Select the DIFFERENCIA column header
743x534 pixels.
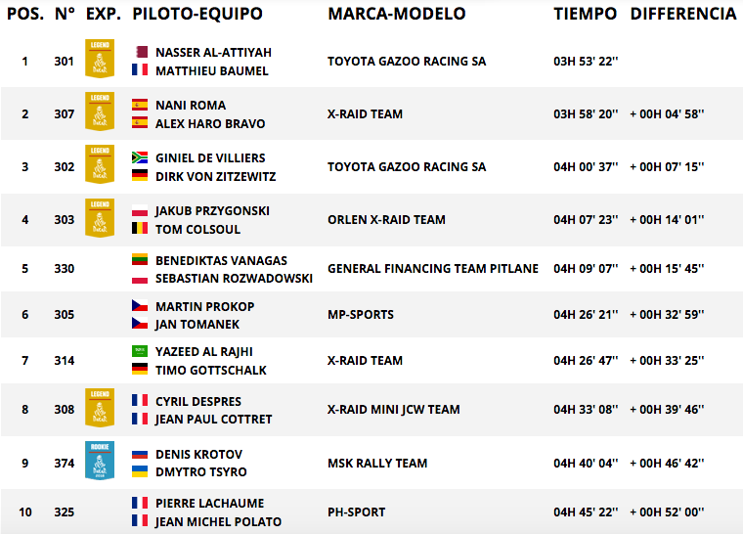coord(683,14)
